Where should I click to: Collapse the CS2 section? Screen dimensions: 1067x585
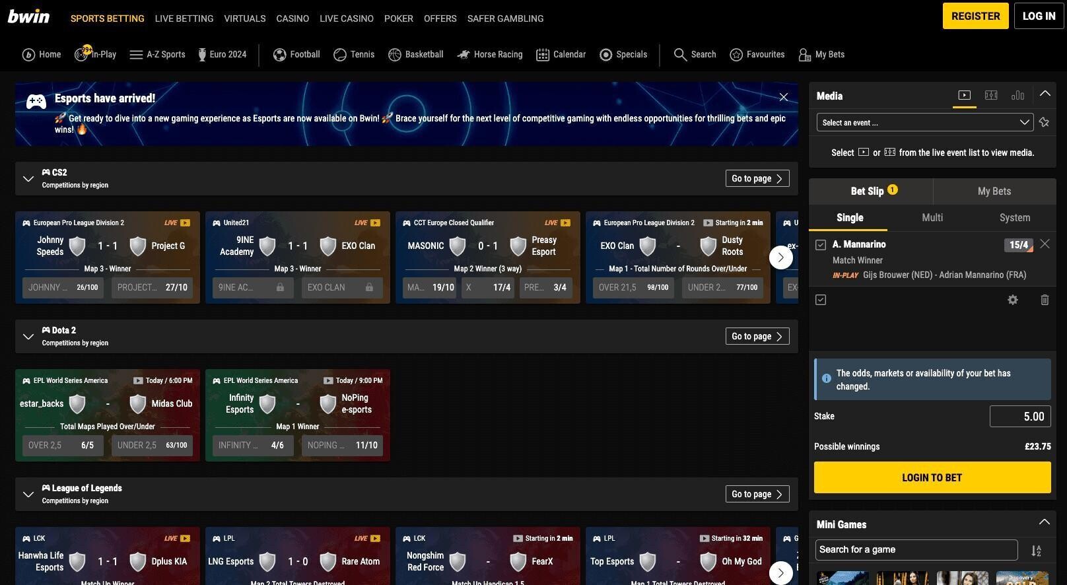tap(28, 178)
